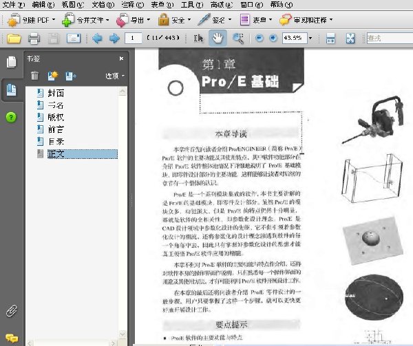
Task: Click the zoom out minus button
Action: point(260,38)
